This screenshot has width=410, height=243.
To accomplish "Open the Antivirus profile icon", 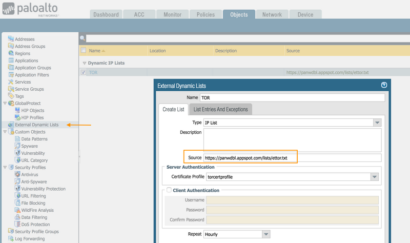I will point(17,175).
